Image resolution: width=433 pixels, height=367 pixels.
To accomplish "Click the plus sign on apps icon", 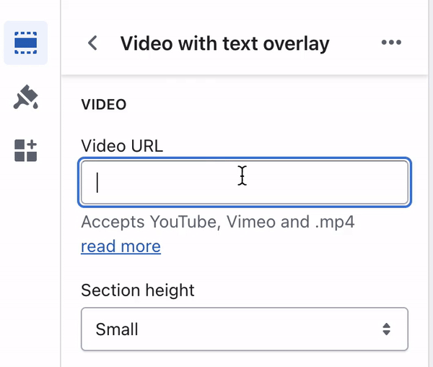I will (32, 144).
